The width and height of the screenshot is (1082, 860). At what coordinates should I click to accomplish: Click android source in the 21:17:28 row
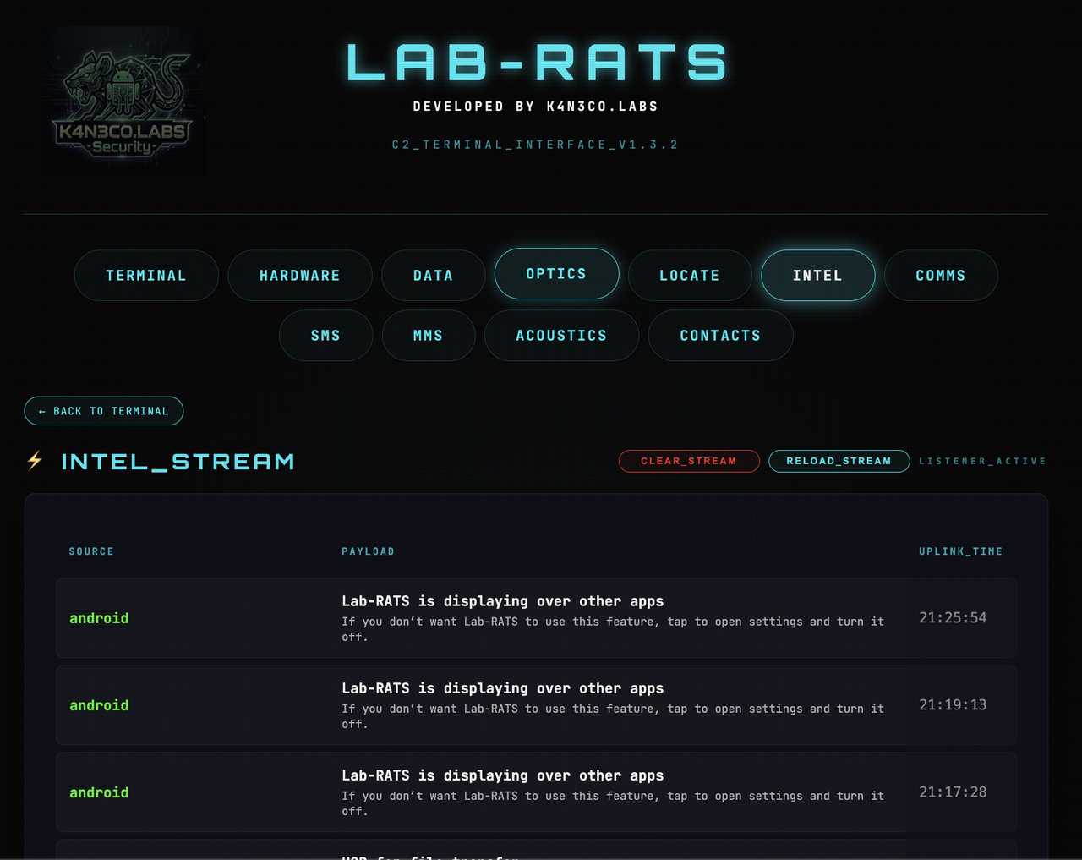pos(99,792)
